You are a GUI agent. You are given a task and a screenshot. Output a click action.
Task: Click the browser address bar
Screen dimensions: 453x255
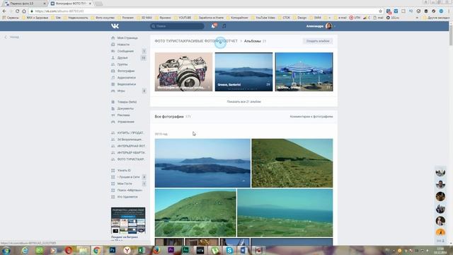click(202, 11)
